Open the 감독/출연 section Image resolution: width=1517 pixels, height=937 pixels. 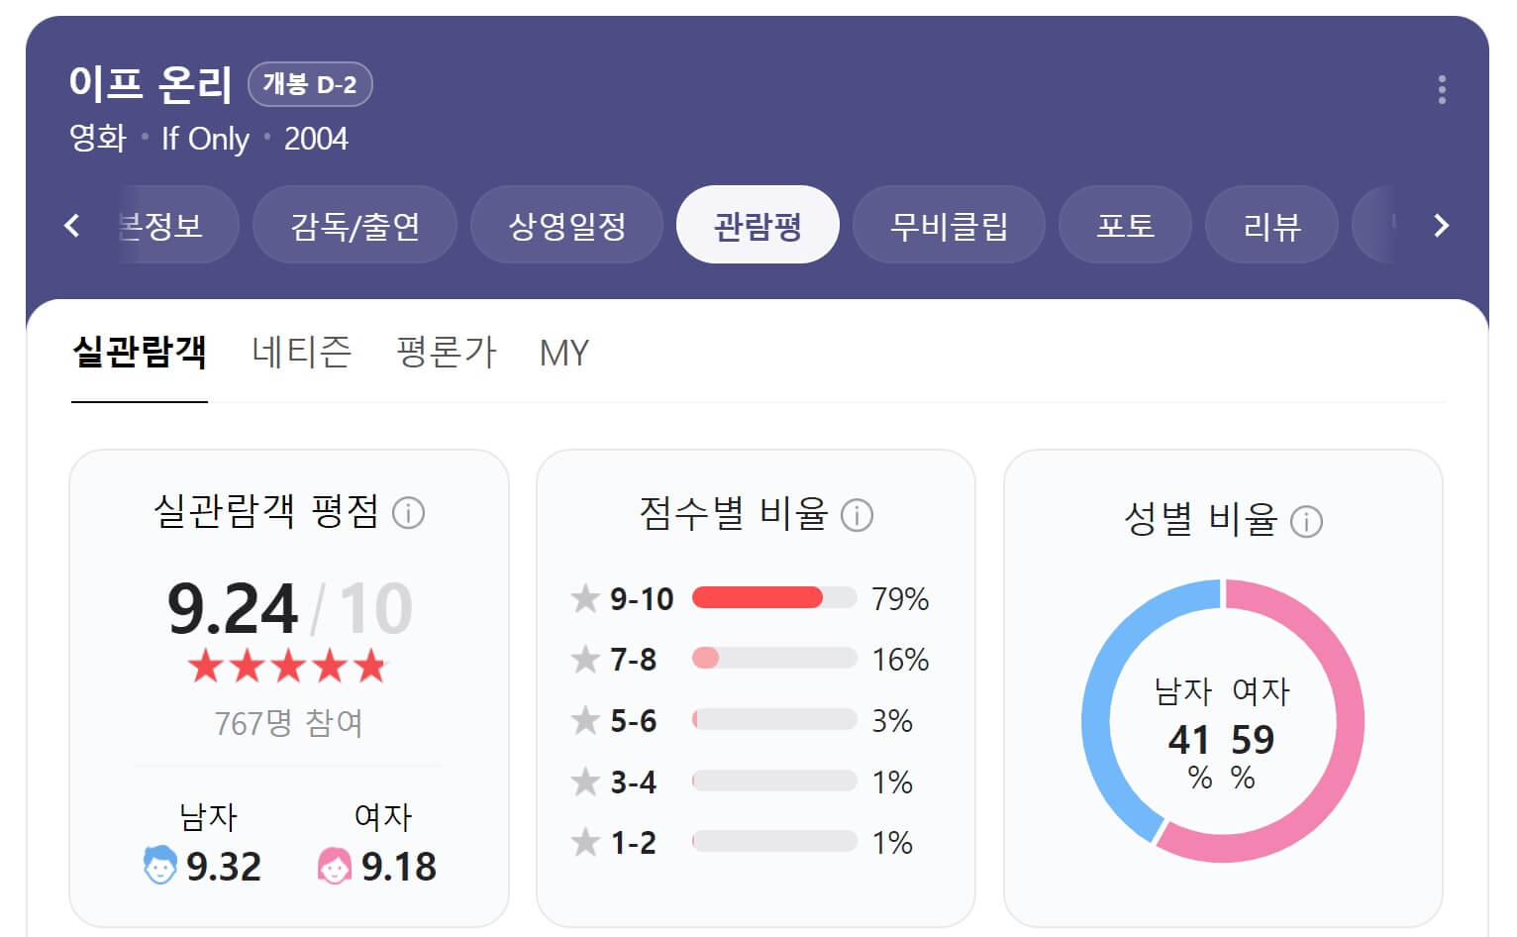tap(354, 226)
